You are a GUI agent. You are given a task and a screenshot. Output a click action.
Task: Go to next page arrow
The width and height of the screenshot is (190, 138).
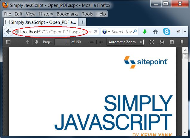36,42
